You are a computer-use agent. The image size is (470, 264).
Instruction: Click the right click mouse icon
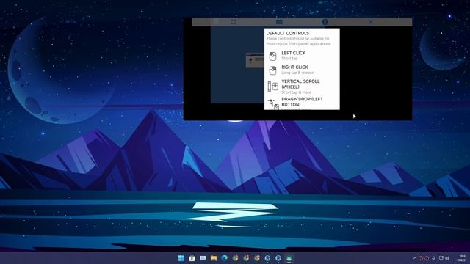272,70
